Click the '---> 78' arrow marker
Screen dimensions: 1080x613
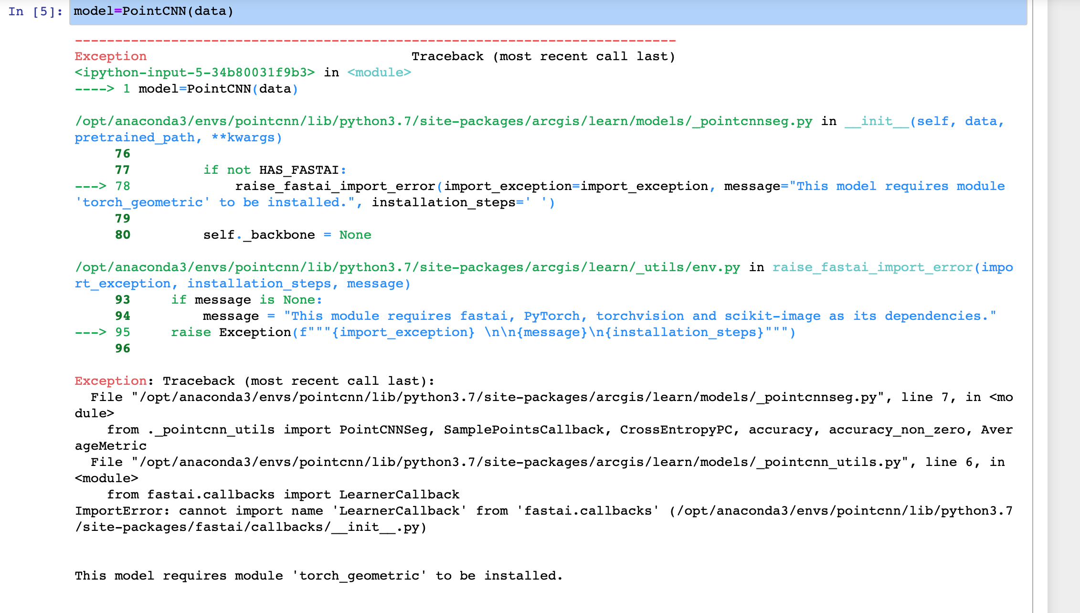103,186
